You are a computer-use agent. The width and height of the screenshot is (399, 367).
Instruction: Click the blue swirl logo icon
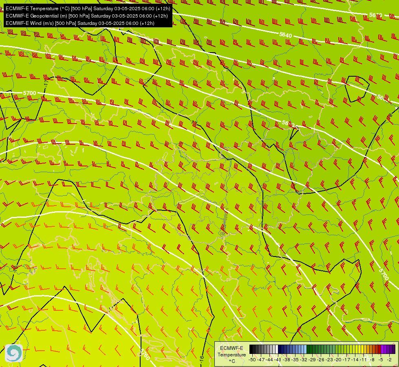click(14, 353)
